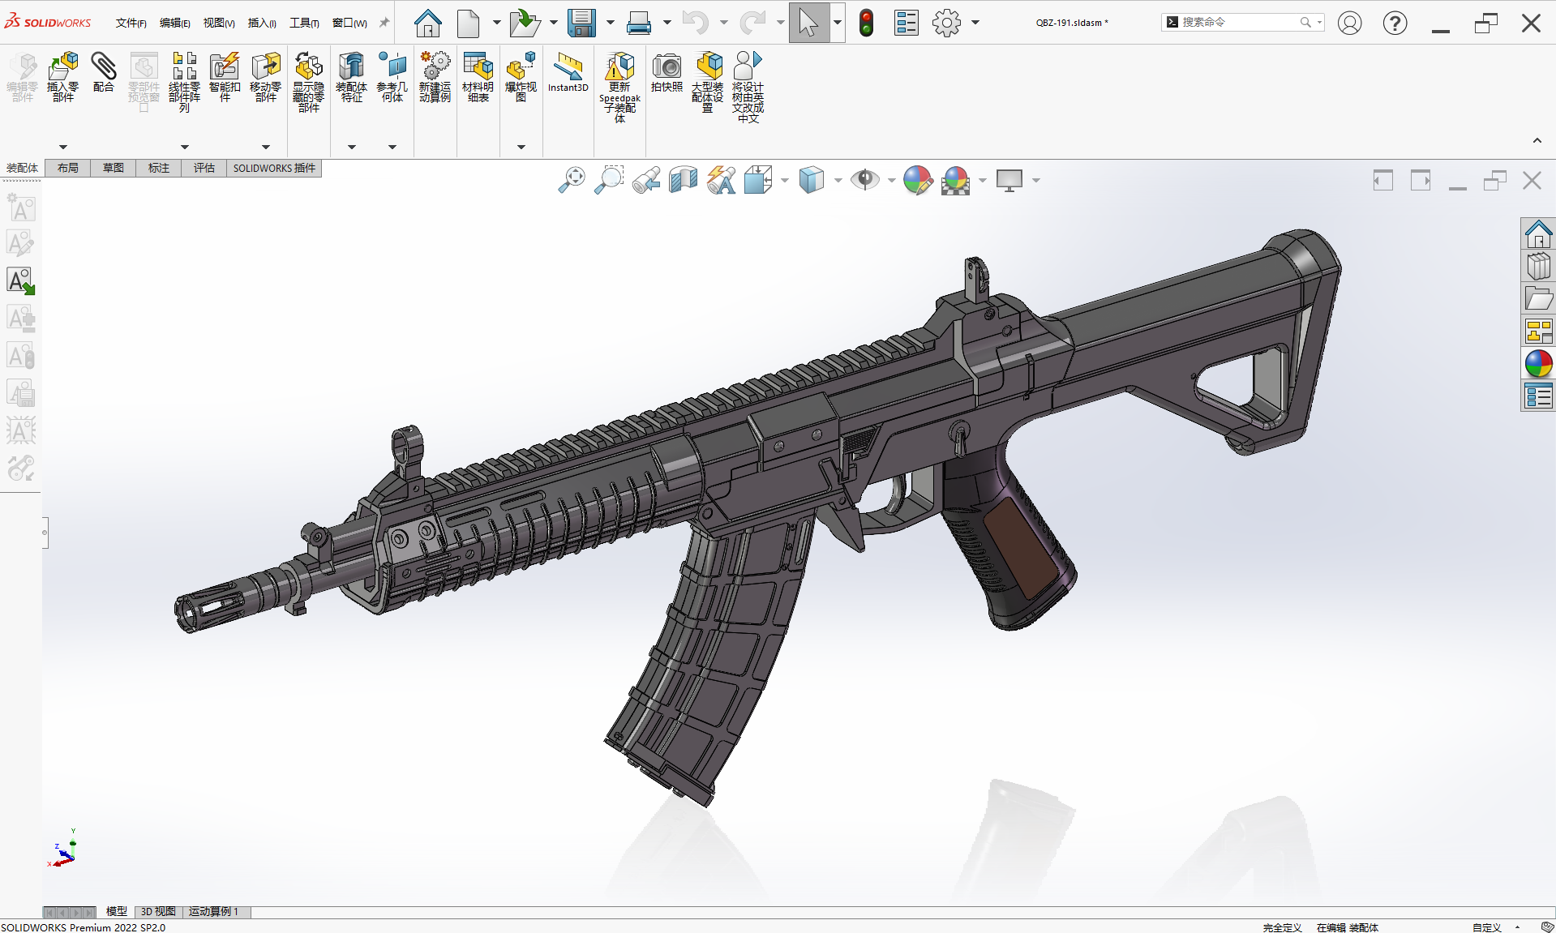Open Display Style cube dropdown arrow
Screen dimensions: 1556x933
(838, 180)
